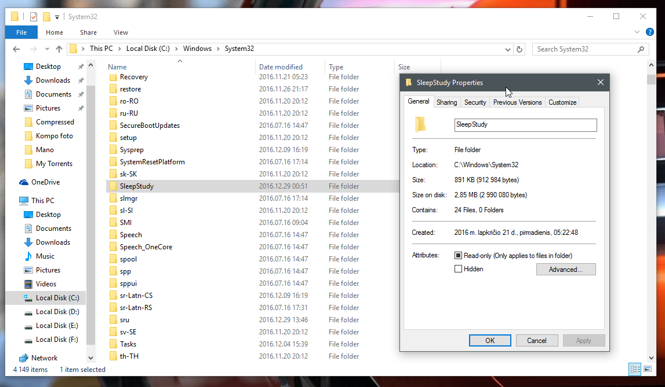This screenshot has width=665, height=387.
Task: Confirm properties with OK button
Action: pos(490,341)
